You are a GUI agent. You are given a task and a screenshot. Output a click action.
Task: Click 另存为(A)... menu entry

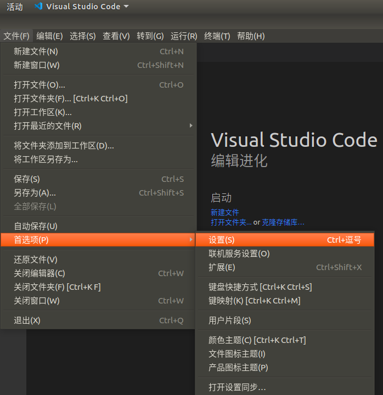point(99,193)
